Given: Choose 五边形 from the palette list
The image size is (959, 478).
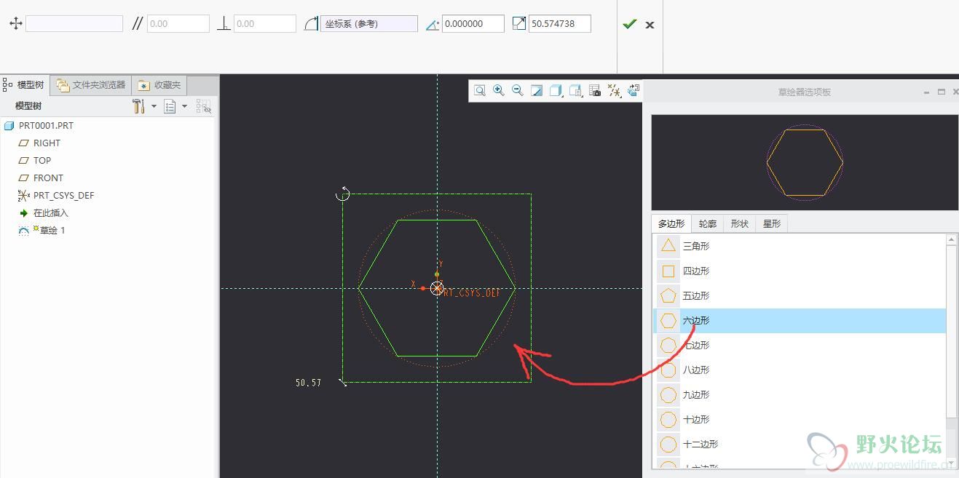Looking at the screenshot, I should [x=800, y=295].
